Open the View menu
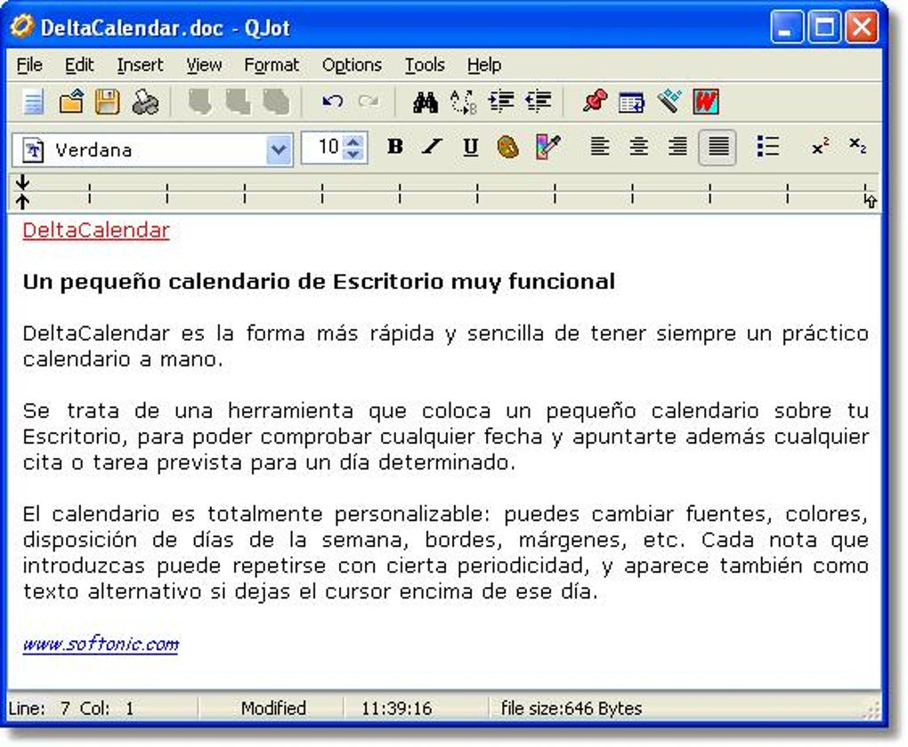Viewport: 908px width, 747px height. click(204, 65)
